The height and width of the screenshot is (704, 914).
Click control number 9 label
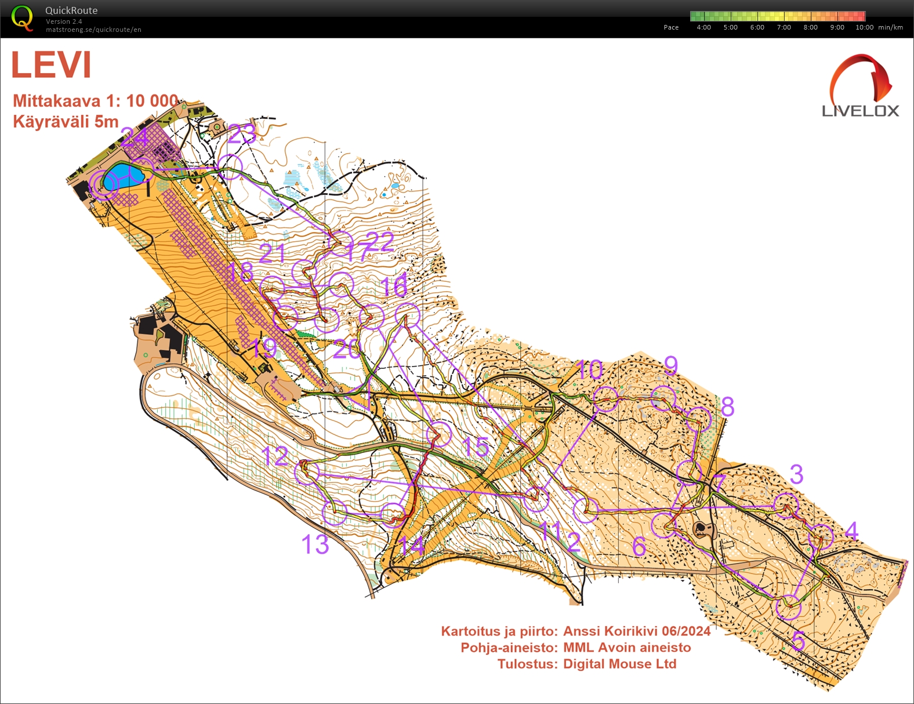pos(670,365)
